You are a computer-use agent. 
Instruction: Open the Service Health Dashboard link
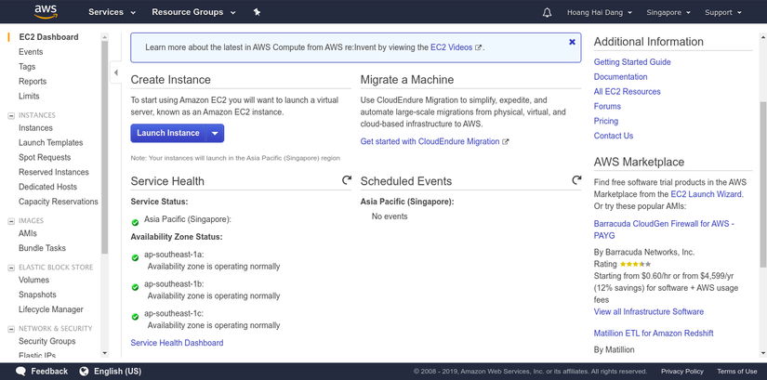click(x=177, y=343)
